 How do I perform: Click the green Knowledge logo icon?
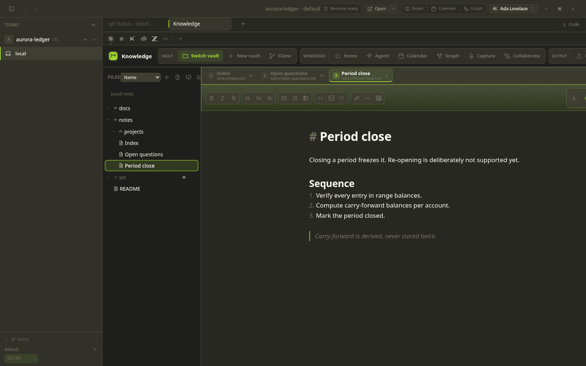[x=113, y=56]
